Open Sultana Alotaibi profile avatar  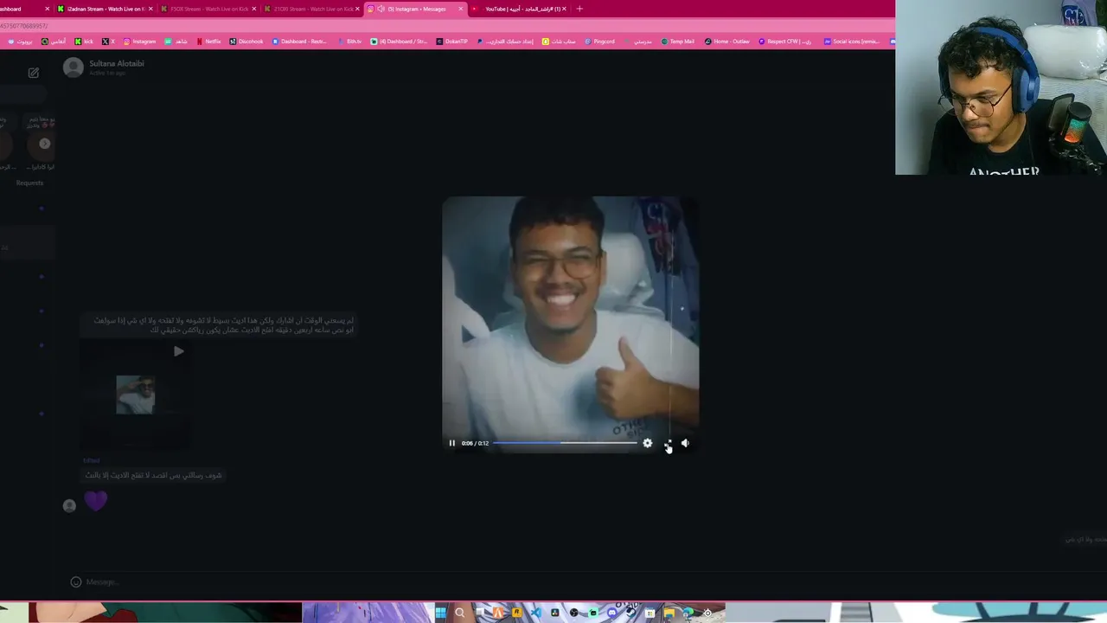(74, 67)
